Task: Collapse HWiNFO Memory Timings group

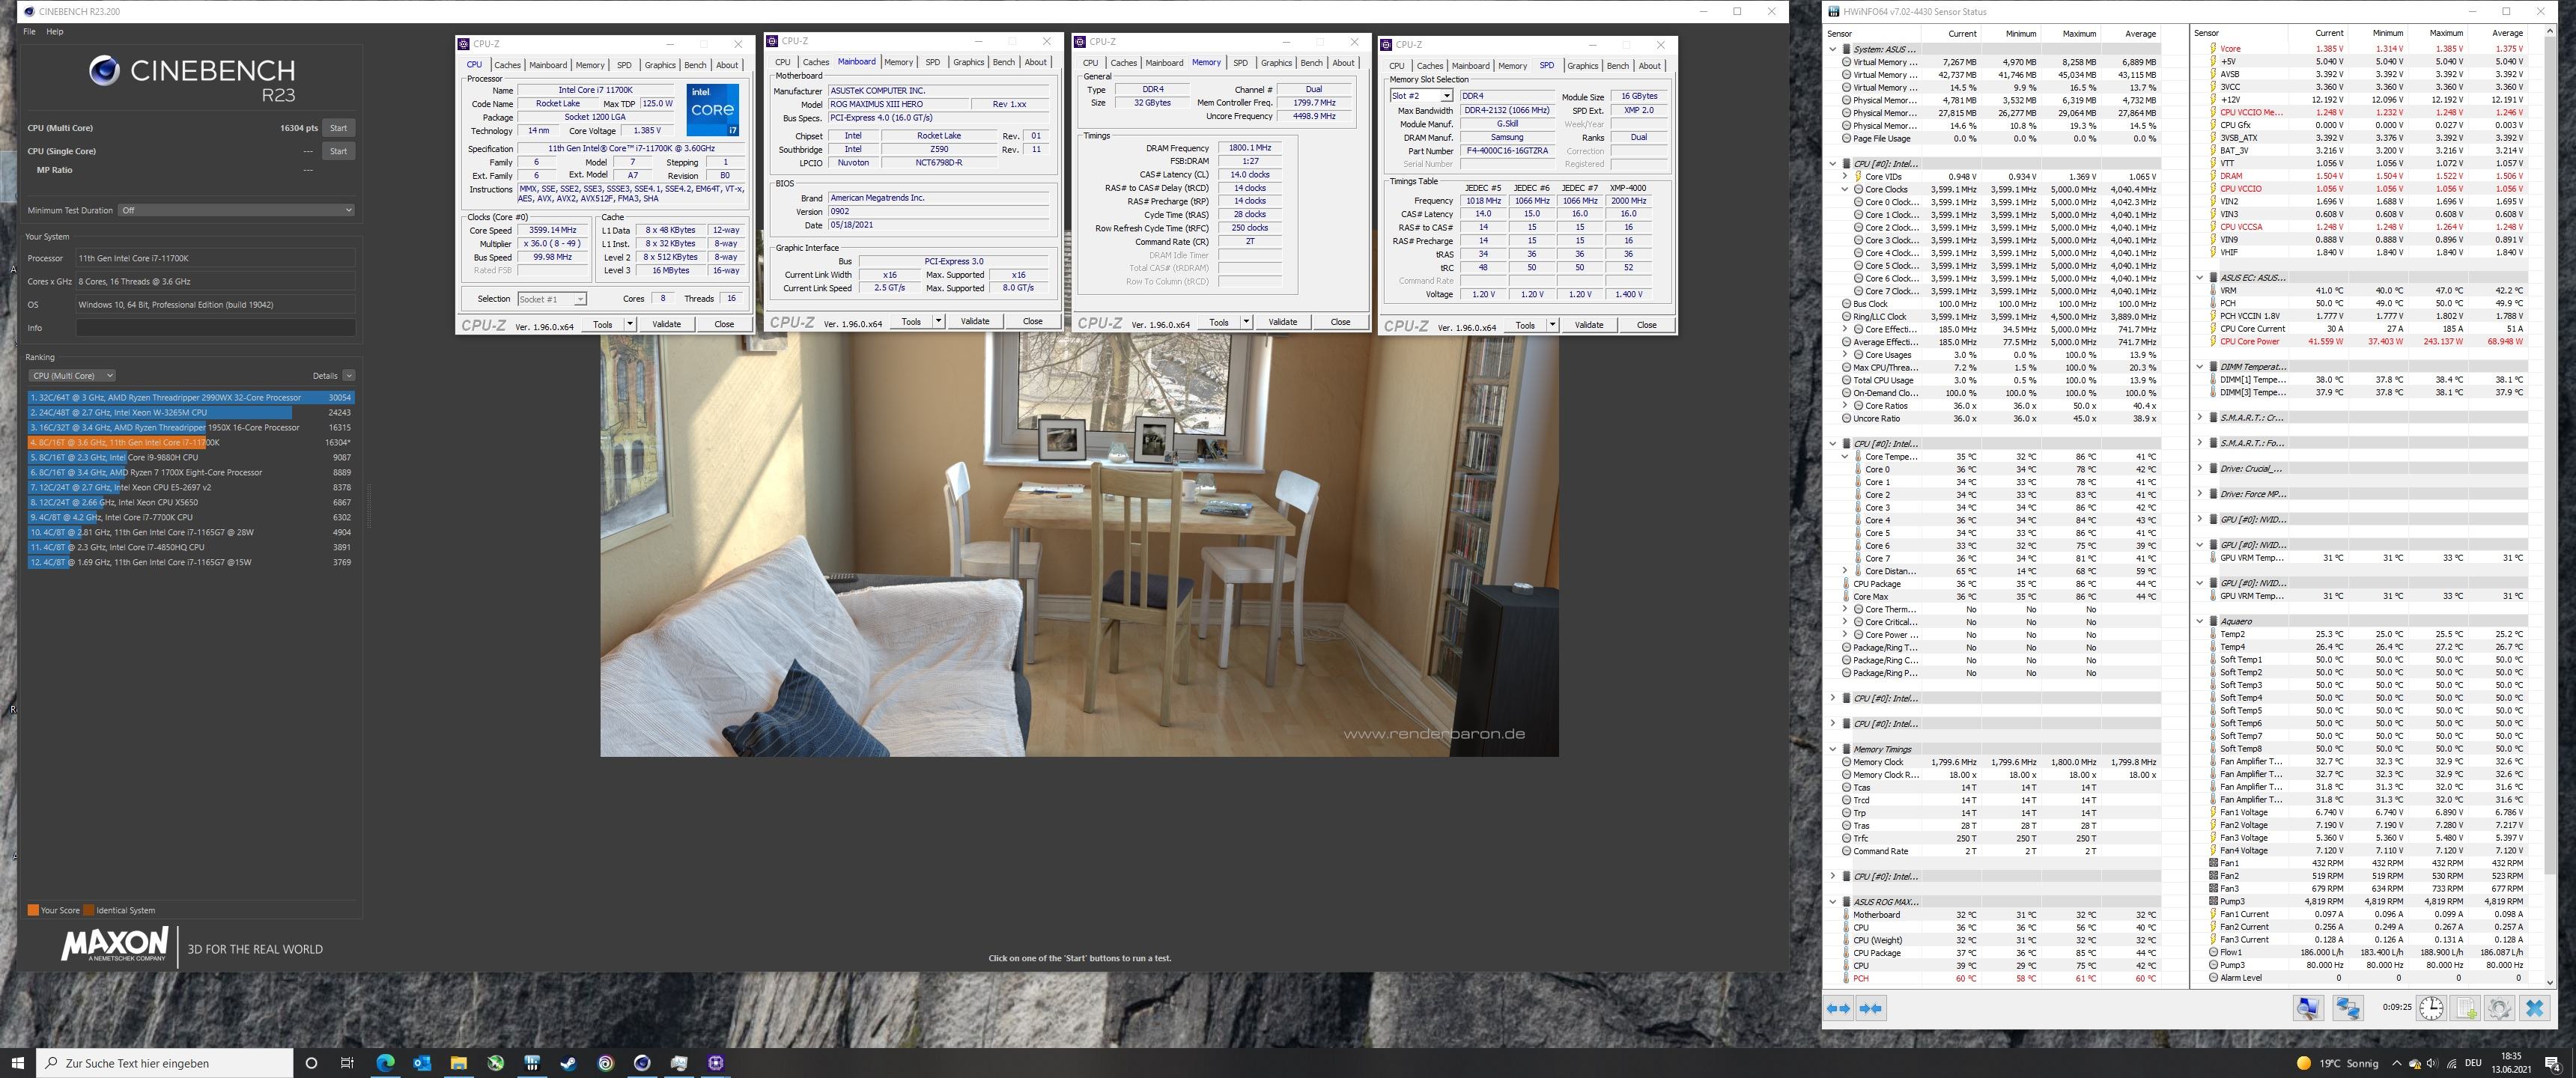Action: click(1833, 749)
